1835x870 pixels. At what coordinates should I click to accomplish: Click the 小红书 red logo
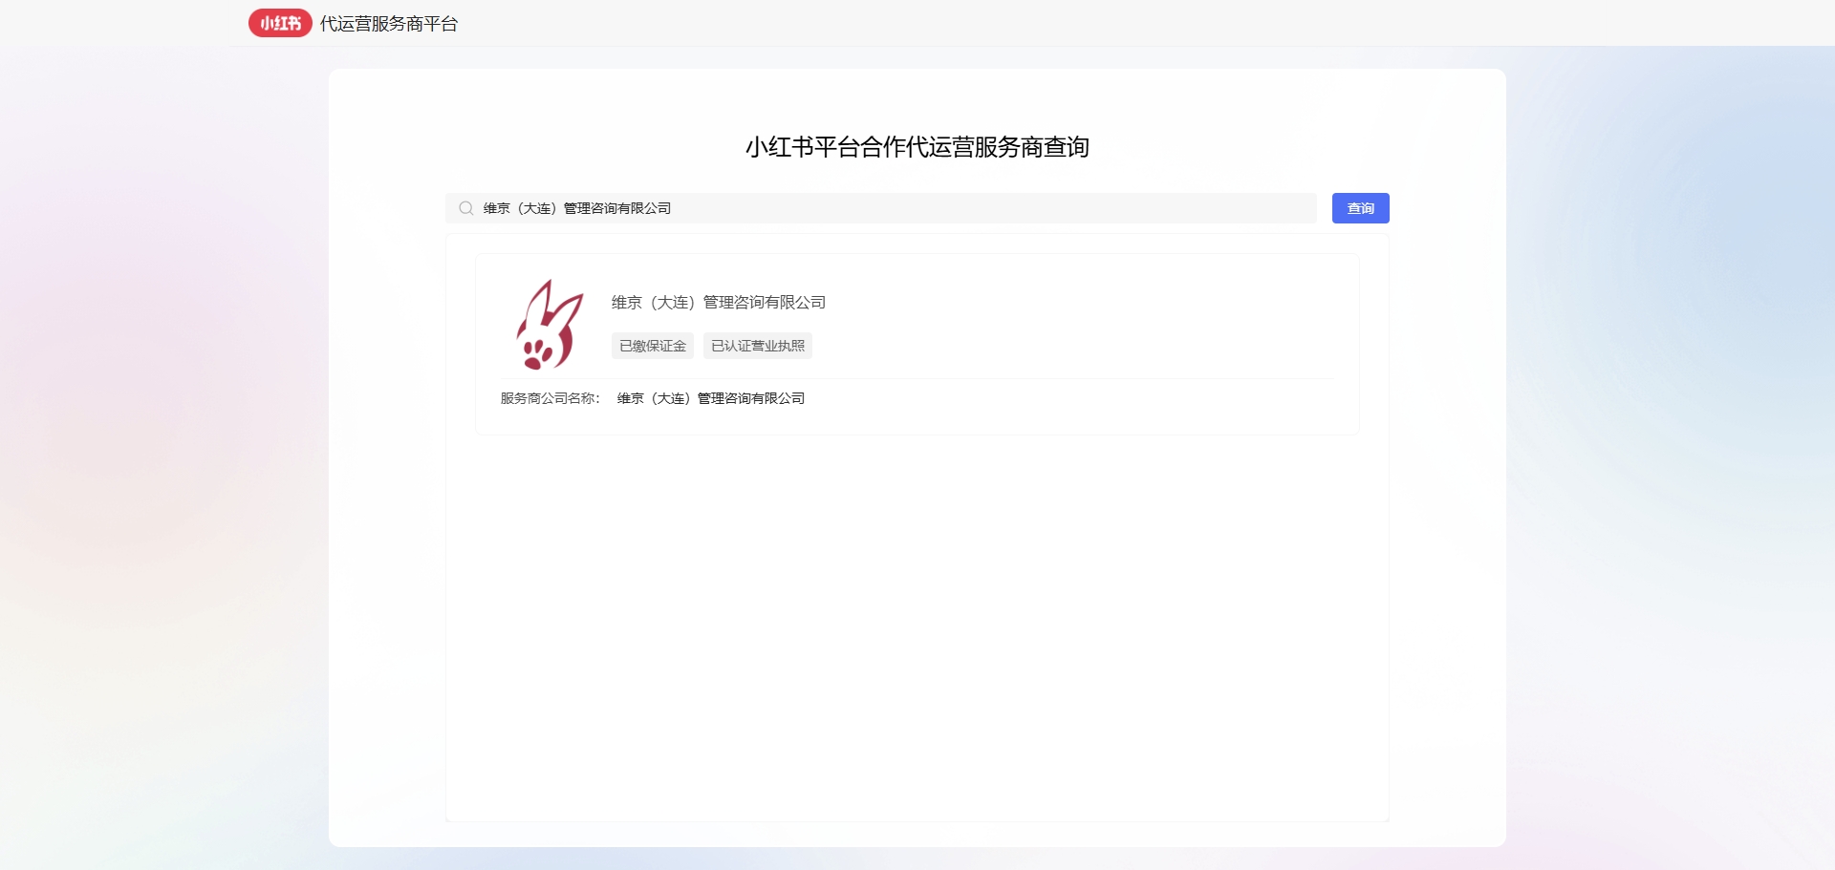[280, 23]
